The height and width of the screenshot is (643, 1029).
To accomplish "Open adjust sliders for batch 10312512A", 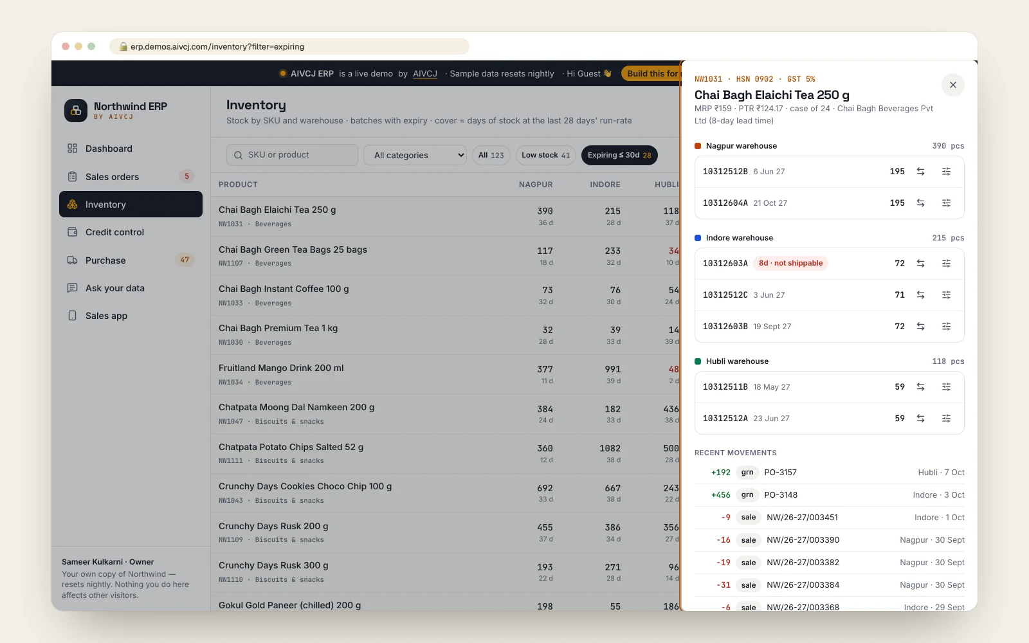I will pyautogui.click(x=946, y=419).
